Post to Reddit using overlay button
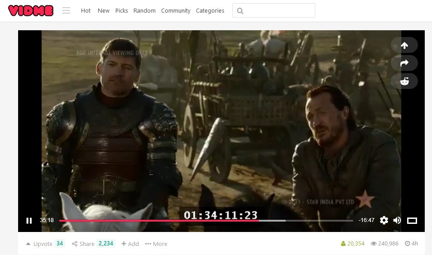432x255 pixels. (404, 81)
